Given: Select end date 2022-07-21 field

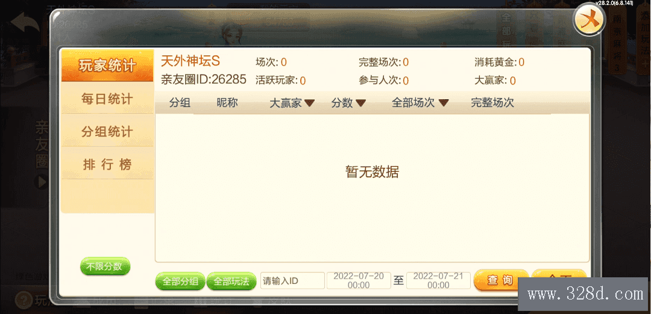Looking at the screenshot, I should [438, 280].
